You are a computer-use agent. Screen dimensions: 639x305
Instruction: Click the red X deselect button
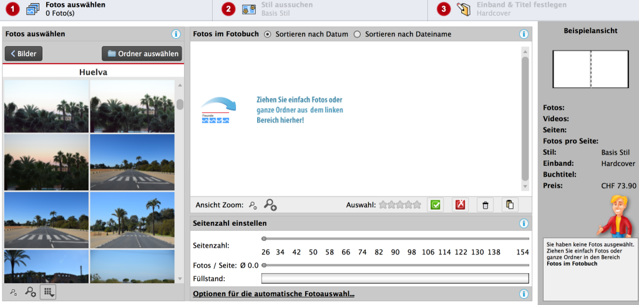pyautogui.click(x=460, y=205)
